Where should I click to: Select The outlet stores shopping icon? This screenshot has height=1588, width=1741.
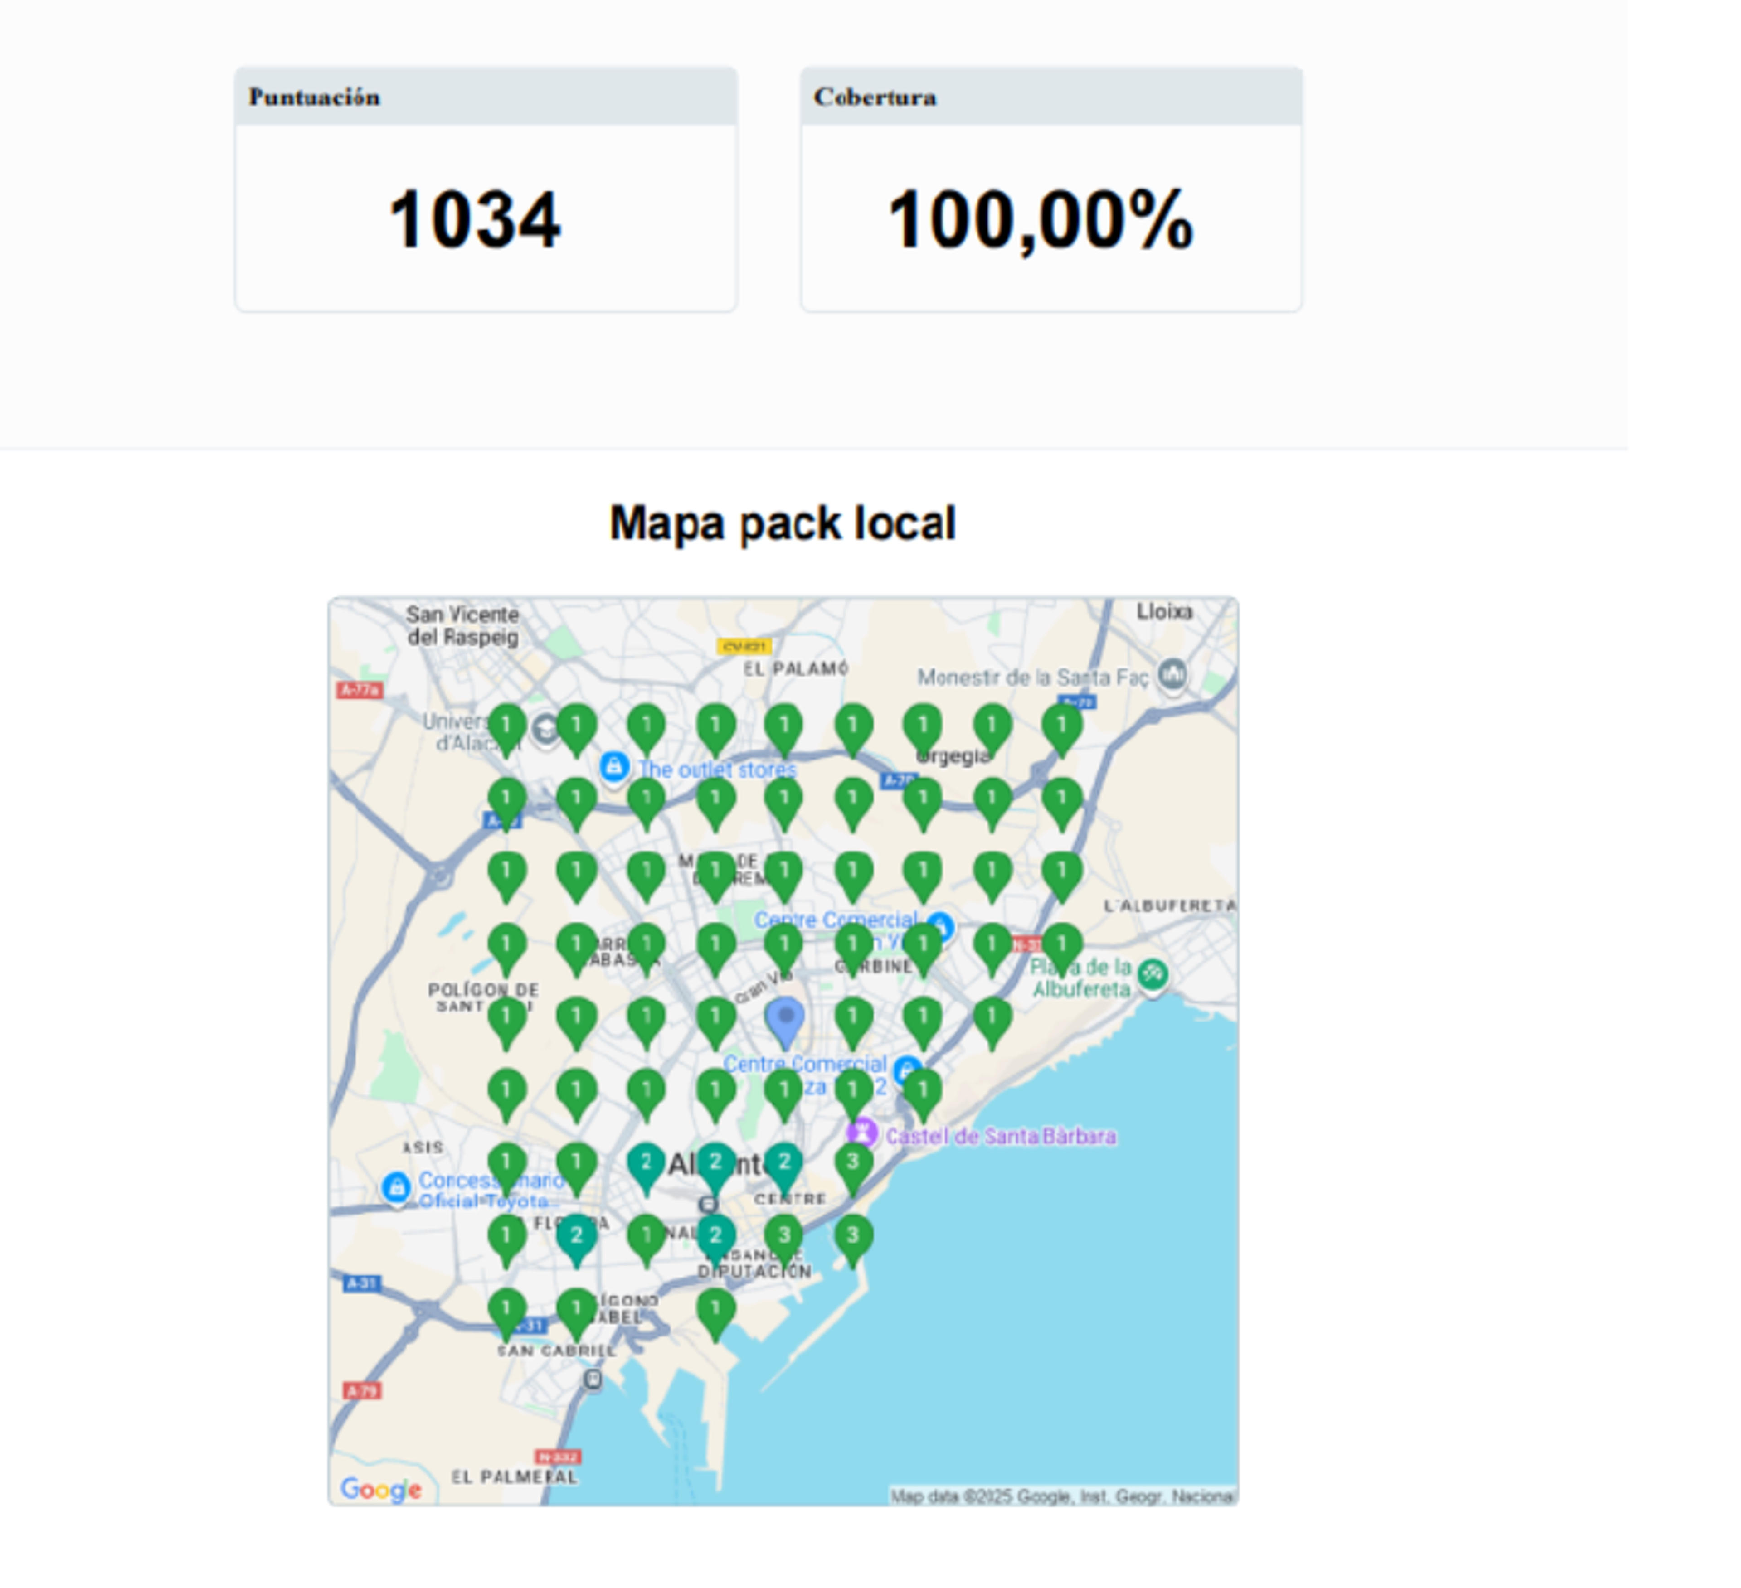click(x=614, y=766)
